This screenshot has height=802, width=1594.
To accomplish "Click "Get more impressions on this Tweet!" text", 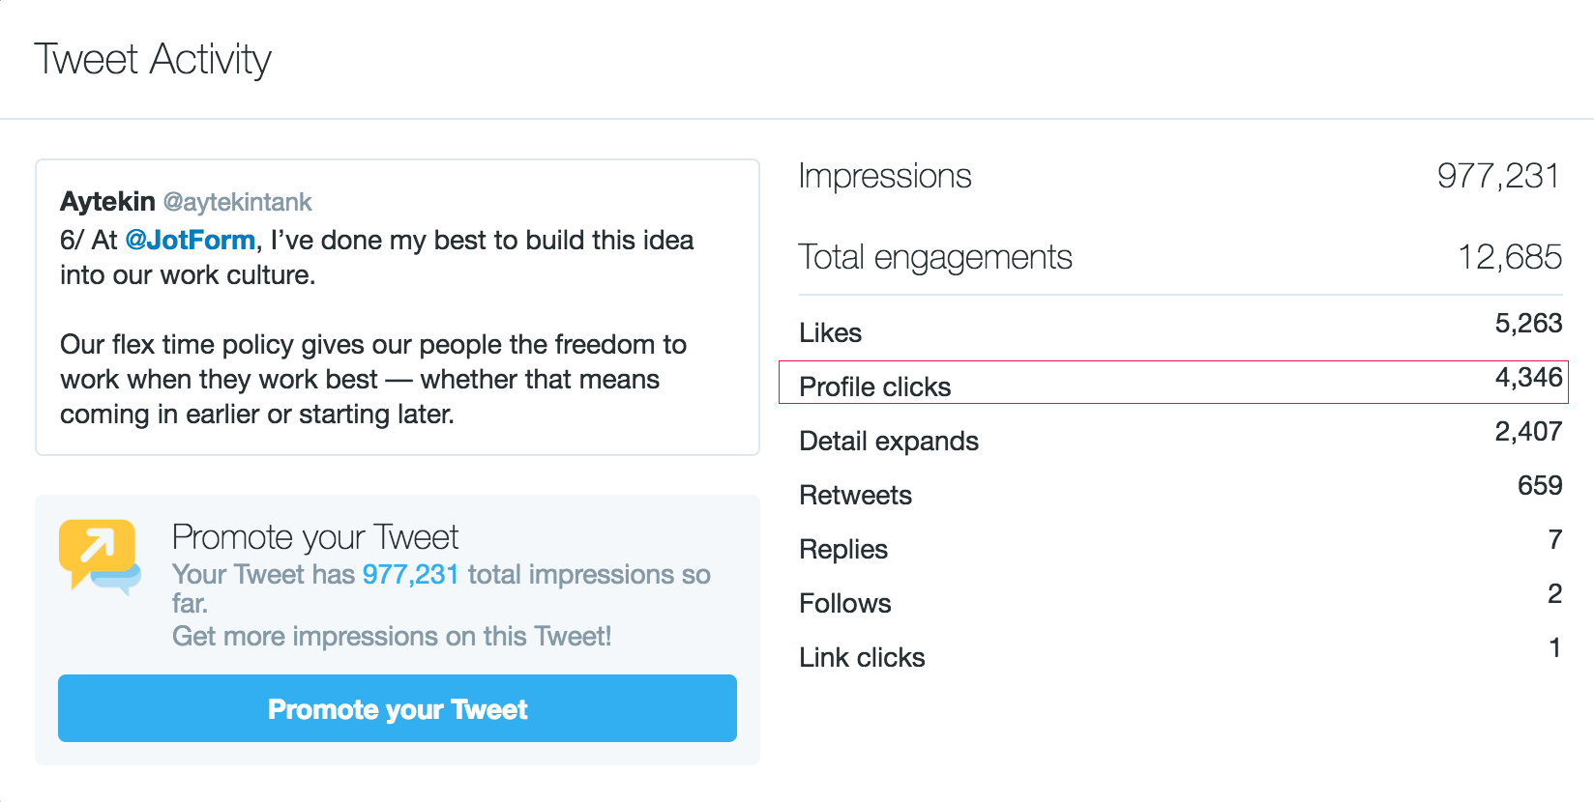I will pyautogui.click(x=391, y=636).
